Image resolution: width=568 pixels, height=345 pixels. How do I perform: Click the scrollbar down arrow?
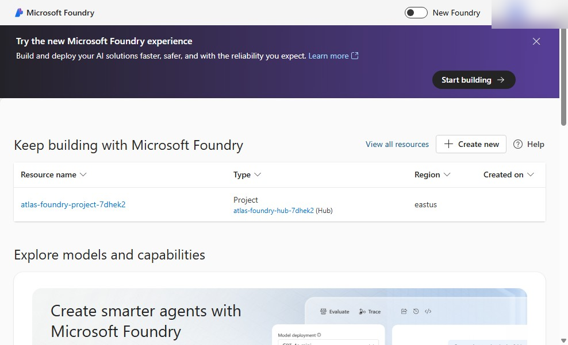[563, 340]
